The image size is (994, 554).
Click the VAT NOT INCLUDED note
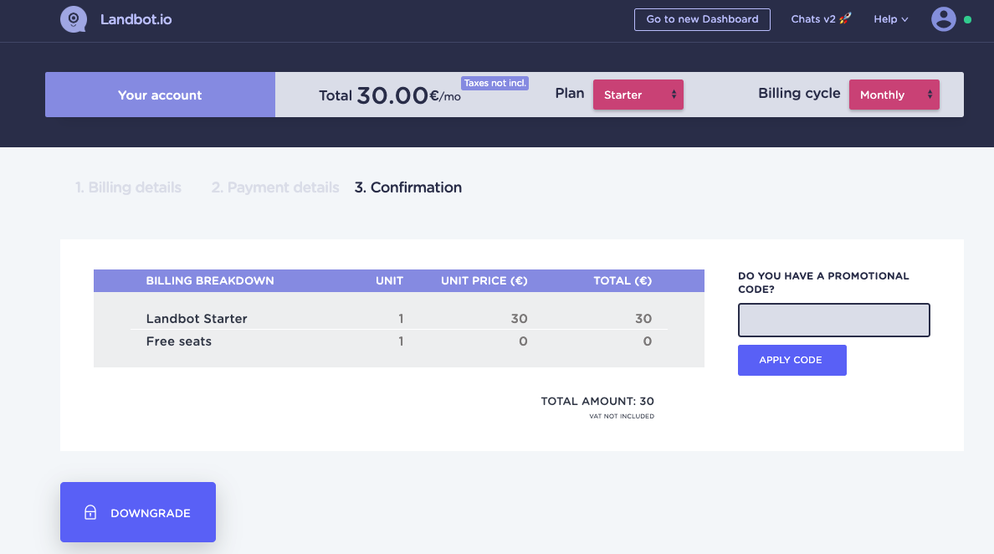[x=621, y=417]
